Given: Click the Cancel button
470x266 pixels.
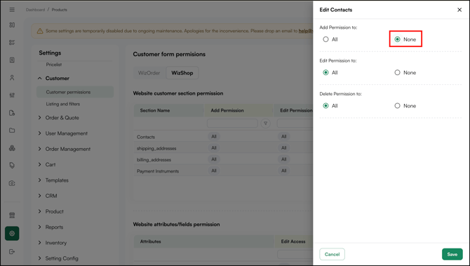Looking at the screenshot, I should pyautogui.click(x=332, y=254).
